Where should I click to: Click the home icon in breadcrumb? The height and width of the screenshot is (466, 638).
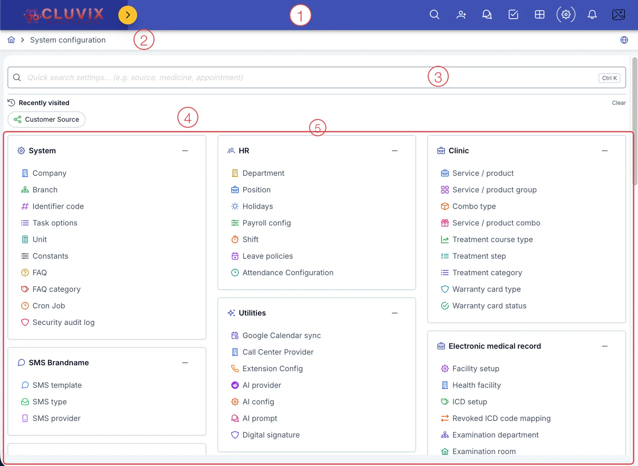pos(11,40)
